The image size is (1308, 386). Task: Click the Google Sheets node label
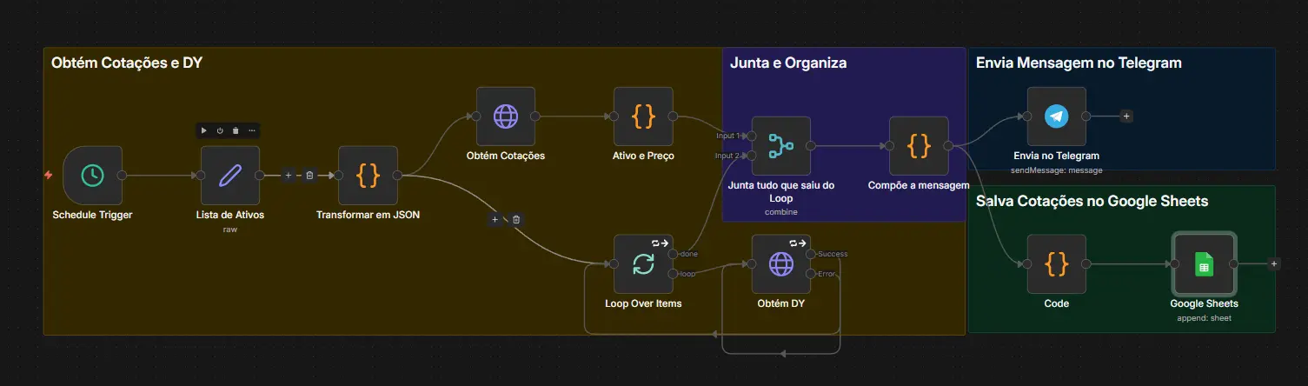click(1204, 303)
